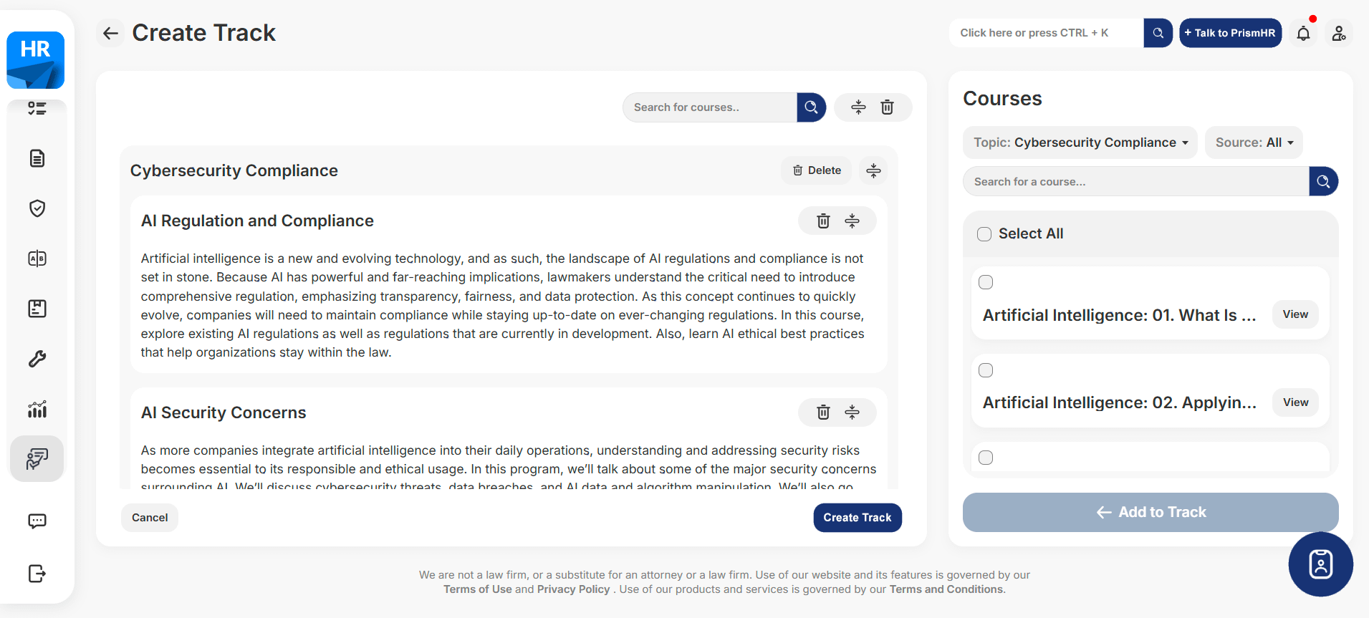1369x618 pixels.
Task: Click the trash icon in track toolbar
Action: (887, 107)
